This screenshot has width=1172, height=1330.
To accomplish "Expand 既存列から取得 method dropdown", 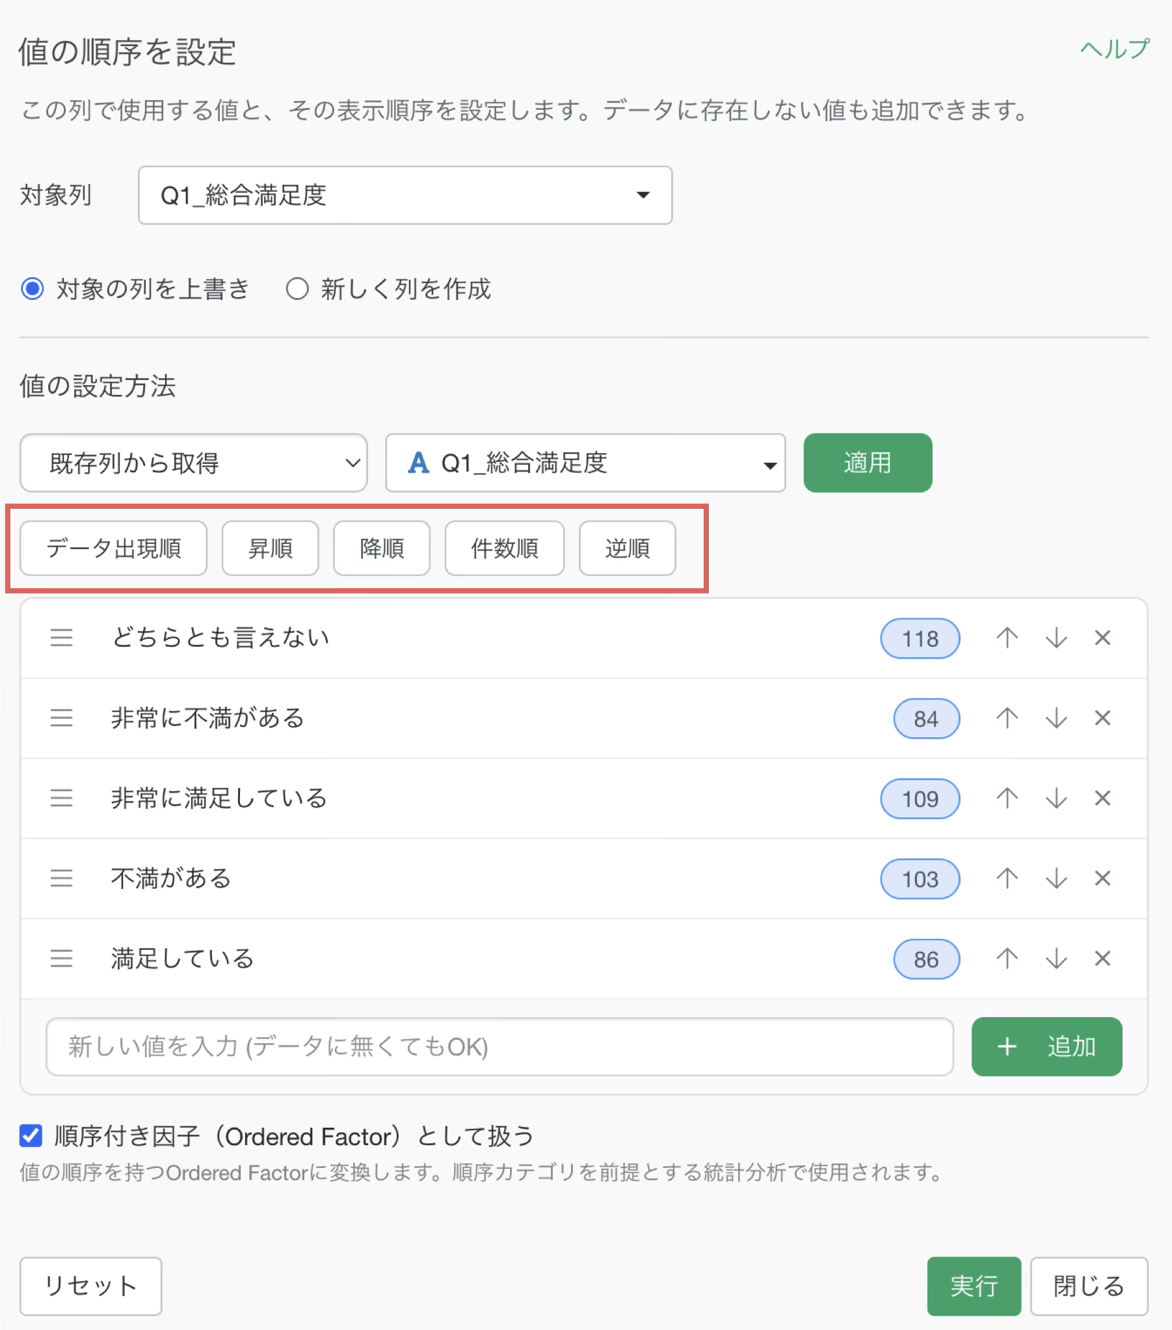I will pyautogui.click(x=194, y=463).
